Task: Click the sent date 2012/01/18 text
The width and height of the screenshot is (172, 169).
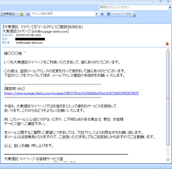Action: [x=28, y=35]
